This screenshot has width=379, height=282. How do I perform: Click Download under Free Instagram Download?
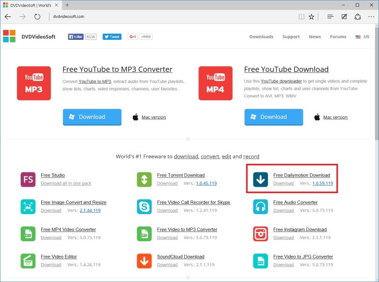click(x=284, y=238)
